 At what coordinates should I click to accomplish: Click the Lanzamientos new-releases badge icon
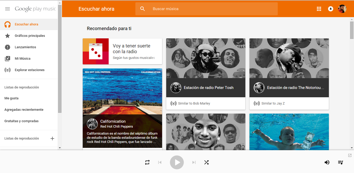point(8,47)
